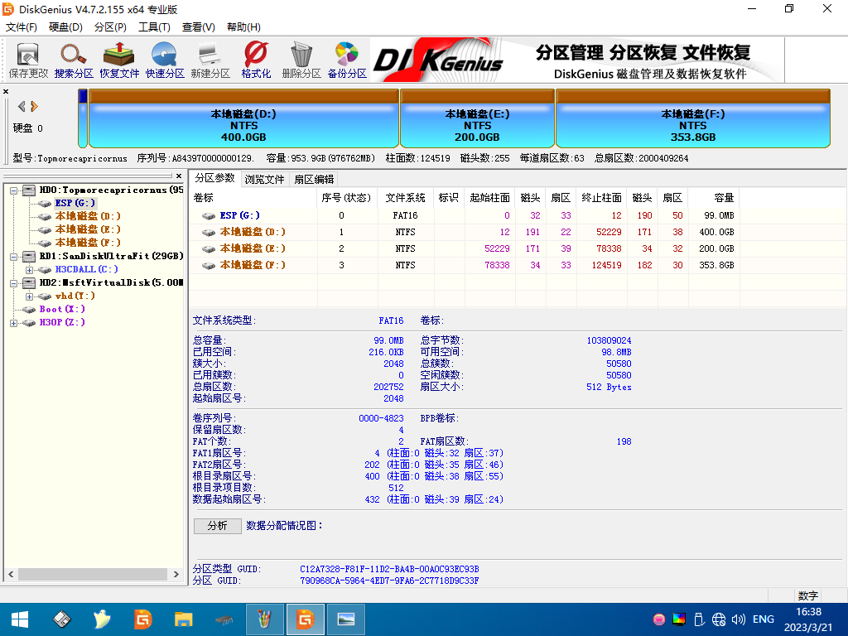This screenshot has height=636, width=848.
Task: Click the small ESP partition block in disk map
Action: 83,119
